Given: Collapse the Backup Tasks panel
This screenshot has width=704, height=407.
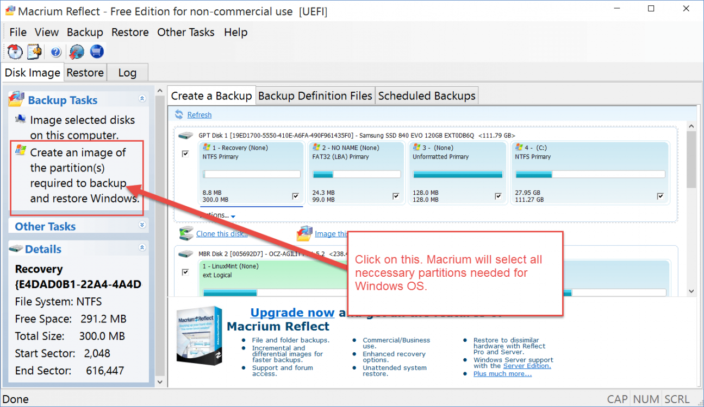Looking at the screenshot, I should (x=142, y=99).
